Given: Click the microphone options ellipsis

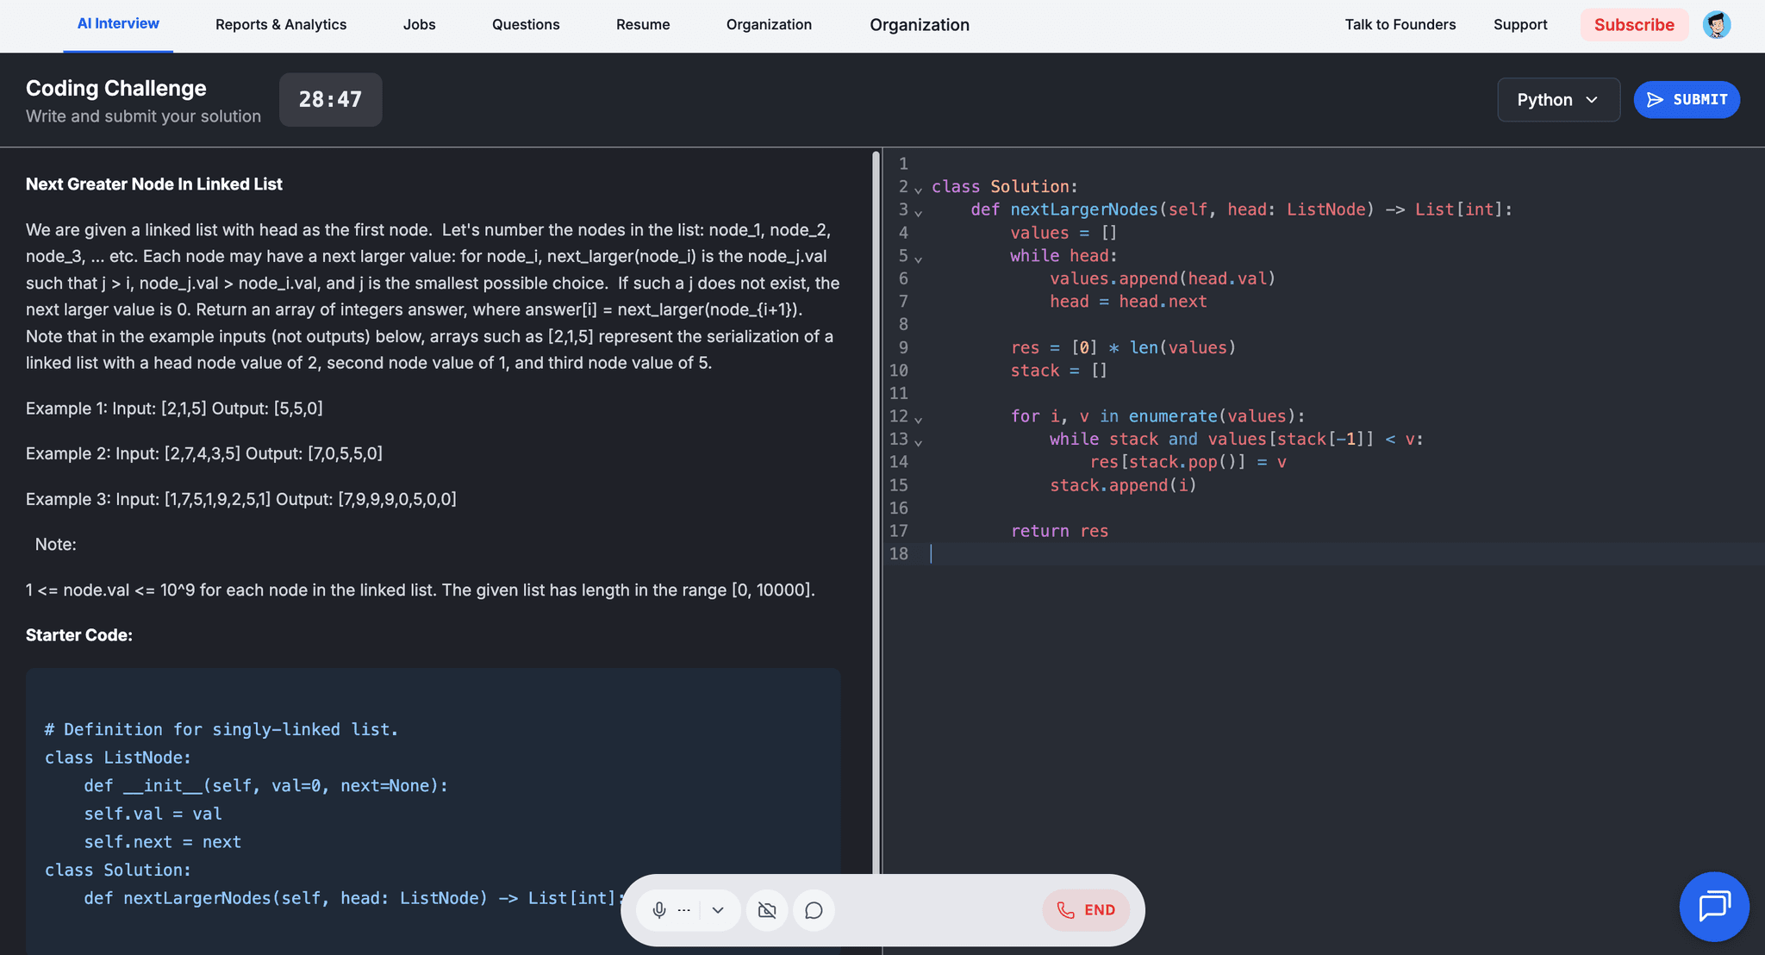Looking at the screenshot, I should tap(683, 909).
